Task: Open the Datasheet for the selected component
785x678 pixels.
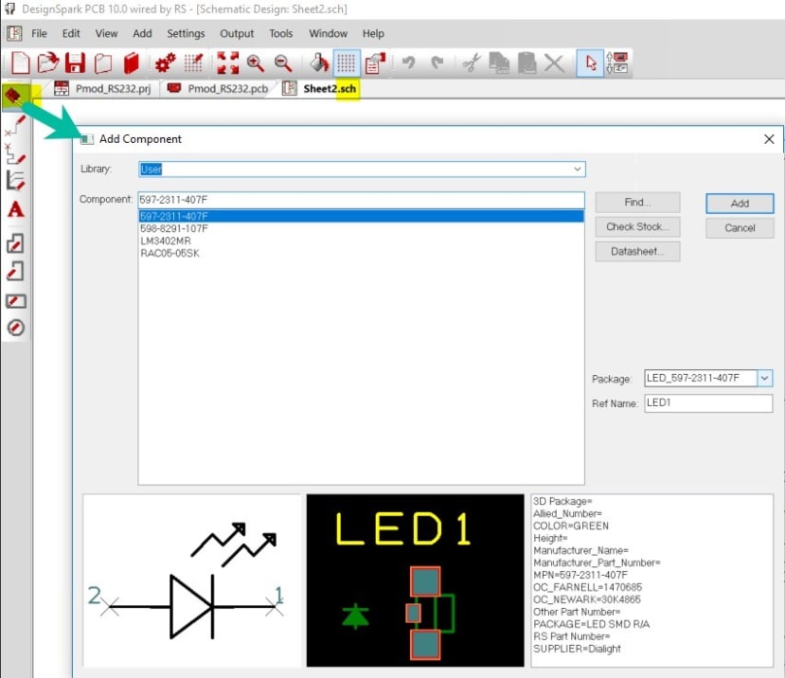Action: (636, 251)
